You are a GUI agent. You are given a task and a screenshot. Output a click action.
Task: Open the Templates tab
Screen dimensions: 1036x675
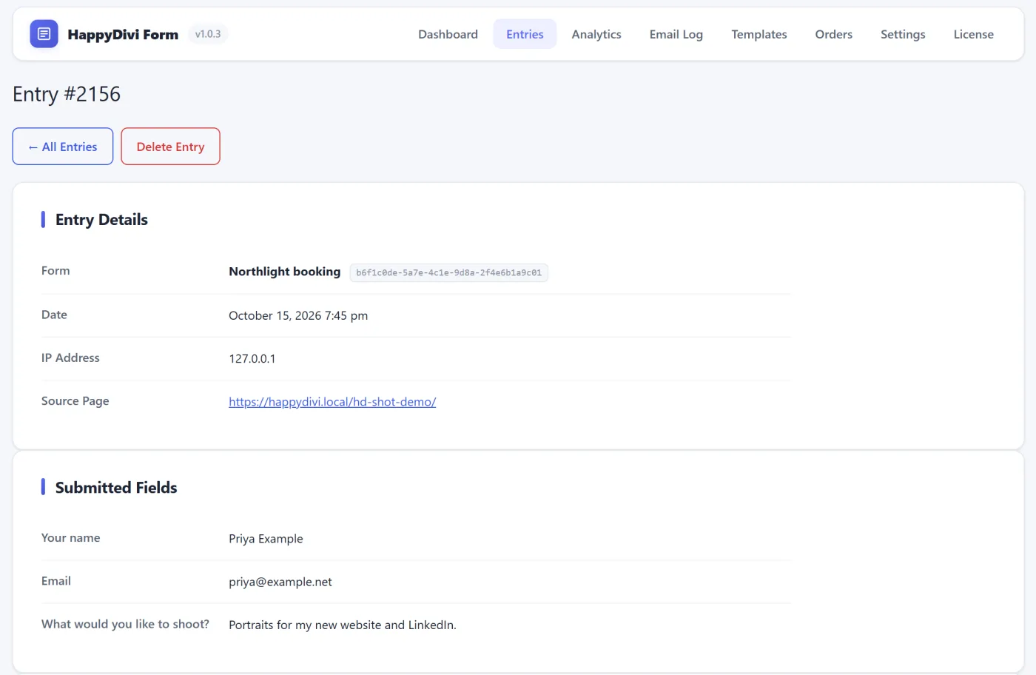(x=759, y=34)
